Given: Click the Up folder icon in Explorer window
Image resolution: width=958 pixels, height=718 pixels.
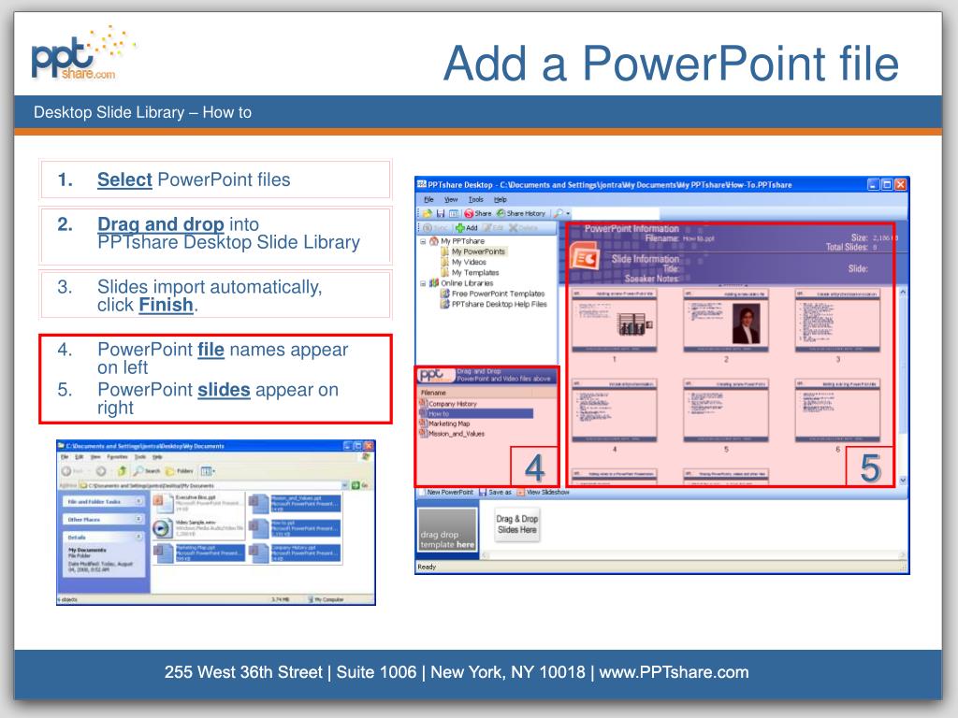Looking at the screenshot, I should click(x=123, y=471).
